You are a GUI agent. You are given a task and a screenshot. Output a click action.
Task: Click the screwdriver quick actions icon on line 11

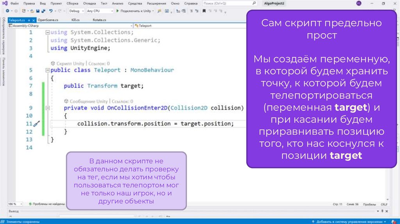pyautogui.click(x=37, y=124)
